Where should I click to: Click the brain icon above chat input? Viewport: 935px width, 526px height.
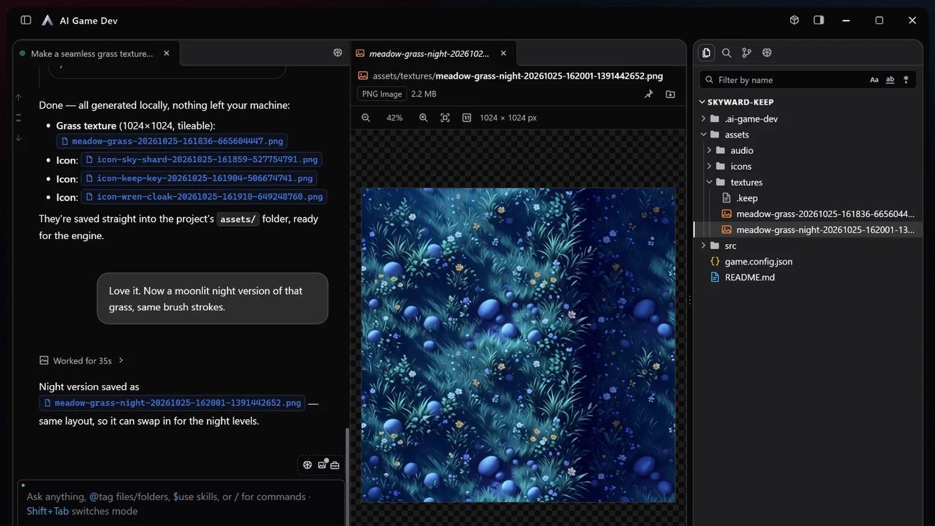click(x=307, y=465)
